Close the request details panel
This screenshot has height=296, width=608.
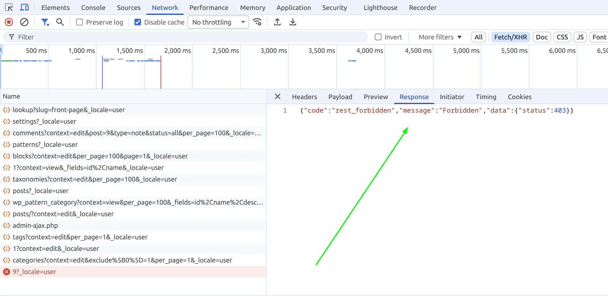[277, 96]
